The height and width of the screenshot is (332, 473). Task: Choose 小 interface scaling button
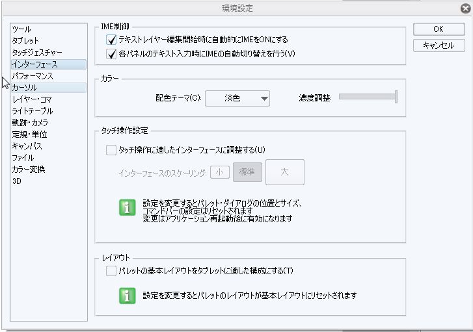coord(220,172)
